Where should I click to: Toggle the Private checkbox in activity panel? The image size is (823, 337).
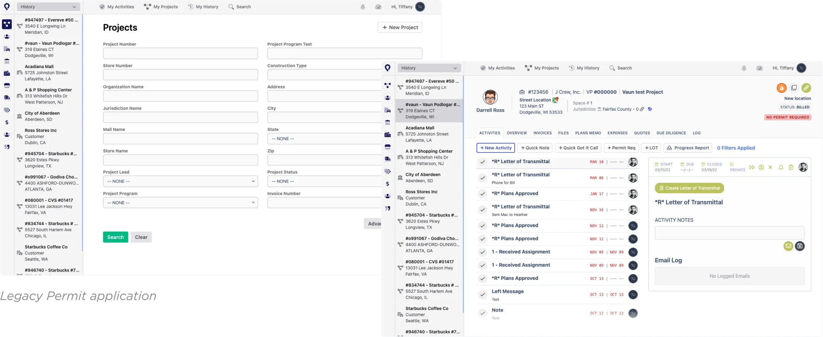pos(732,164)
